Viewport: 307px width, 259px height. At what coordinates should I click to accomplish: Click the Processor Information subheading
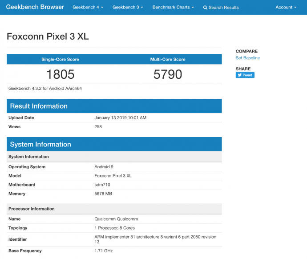point(114,209)
